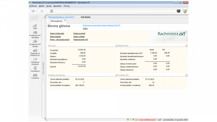Click the Przychody value 15 064,35
The width and height of the screenshot is (217, 122).
click(82, 50)
